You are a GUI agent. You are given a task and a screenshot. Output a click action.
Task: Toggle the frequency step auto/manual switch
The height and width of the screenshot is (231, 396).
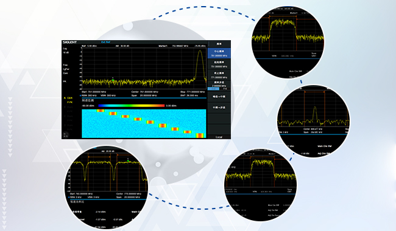219,89
